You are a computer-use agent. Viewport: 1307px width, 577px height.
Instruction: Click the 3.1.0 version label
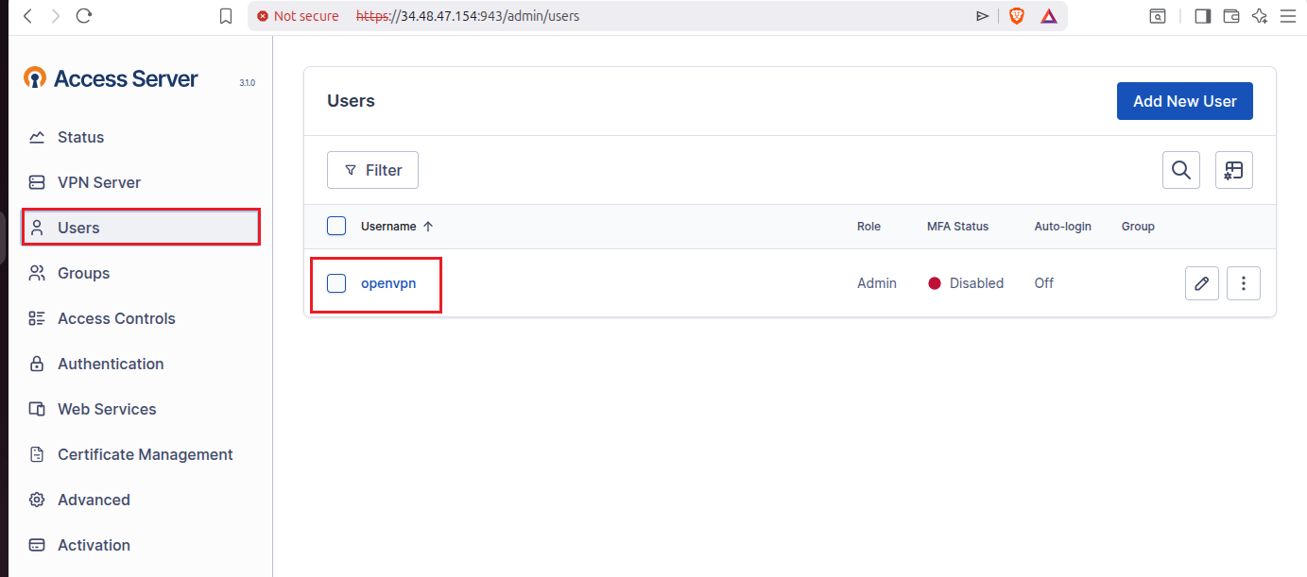point(247,83)
